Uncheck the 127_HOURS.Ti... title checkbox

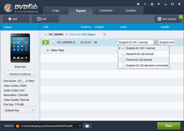pyautogui.click(x=53, y=42)
